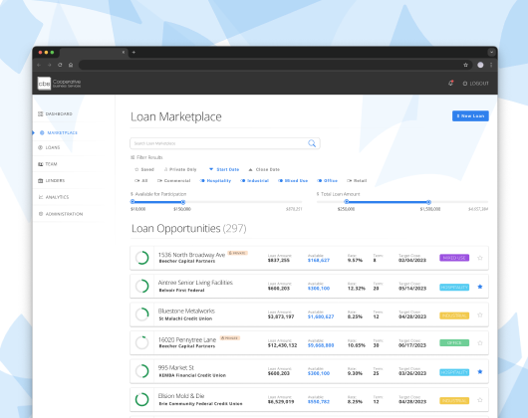
Task: Click Bluestone Metalworks progress ring
Action: (142, 314)
